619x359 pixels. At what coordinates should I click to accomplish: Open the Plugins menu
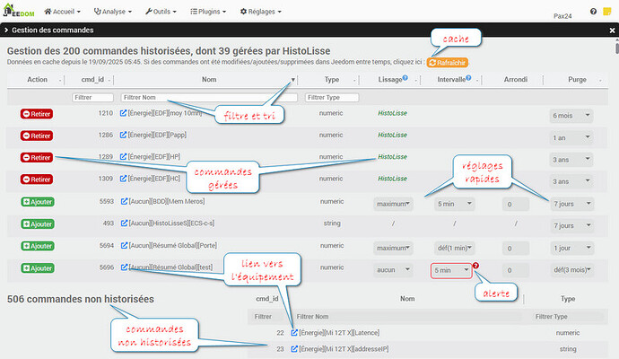tap(208, 12)
